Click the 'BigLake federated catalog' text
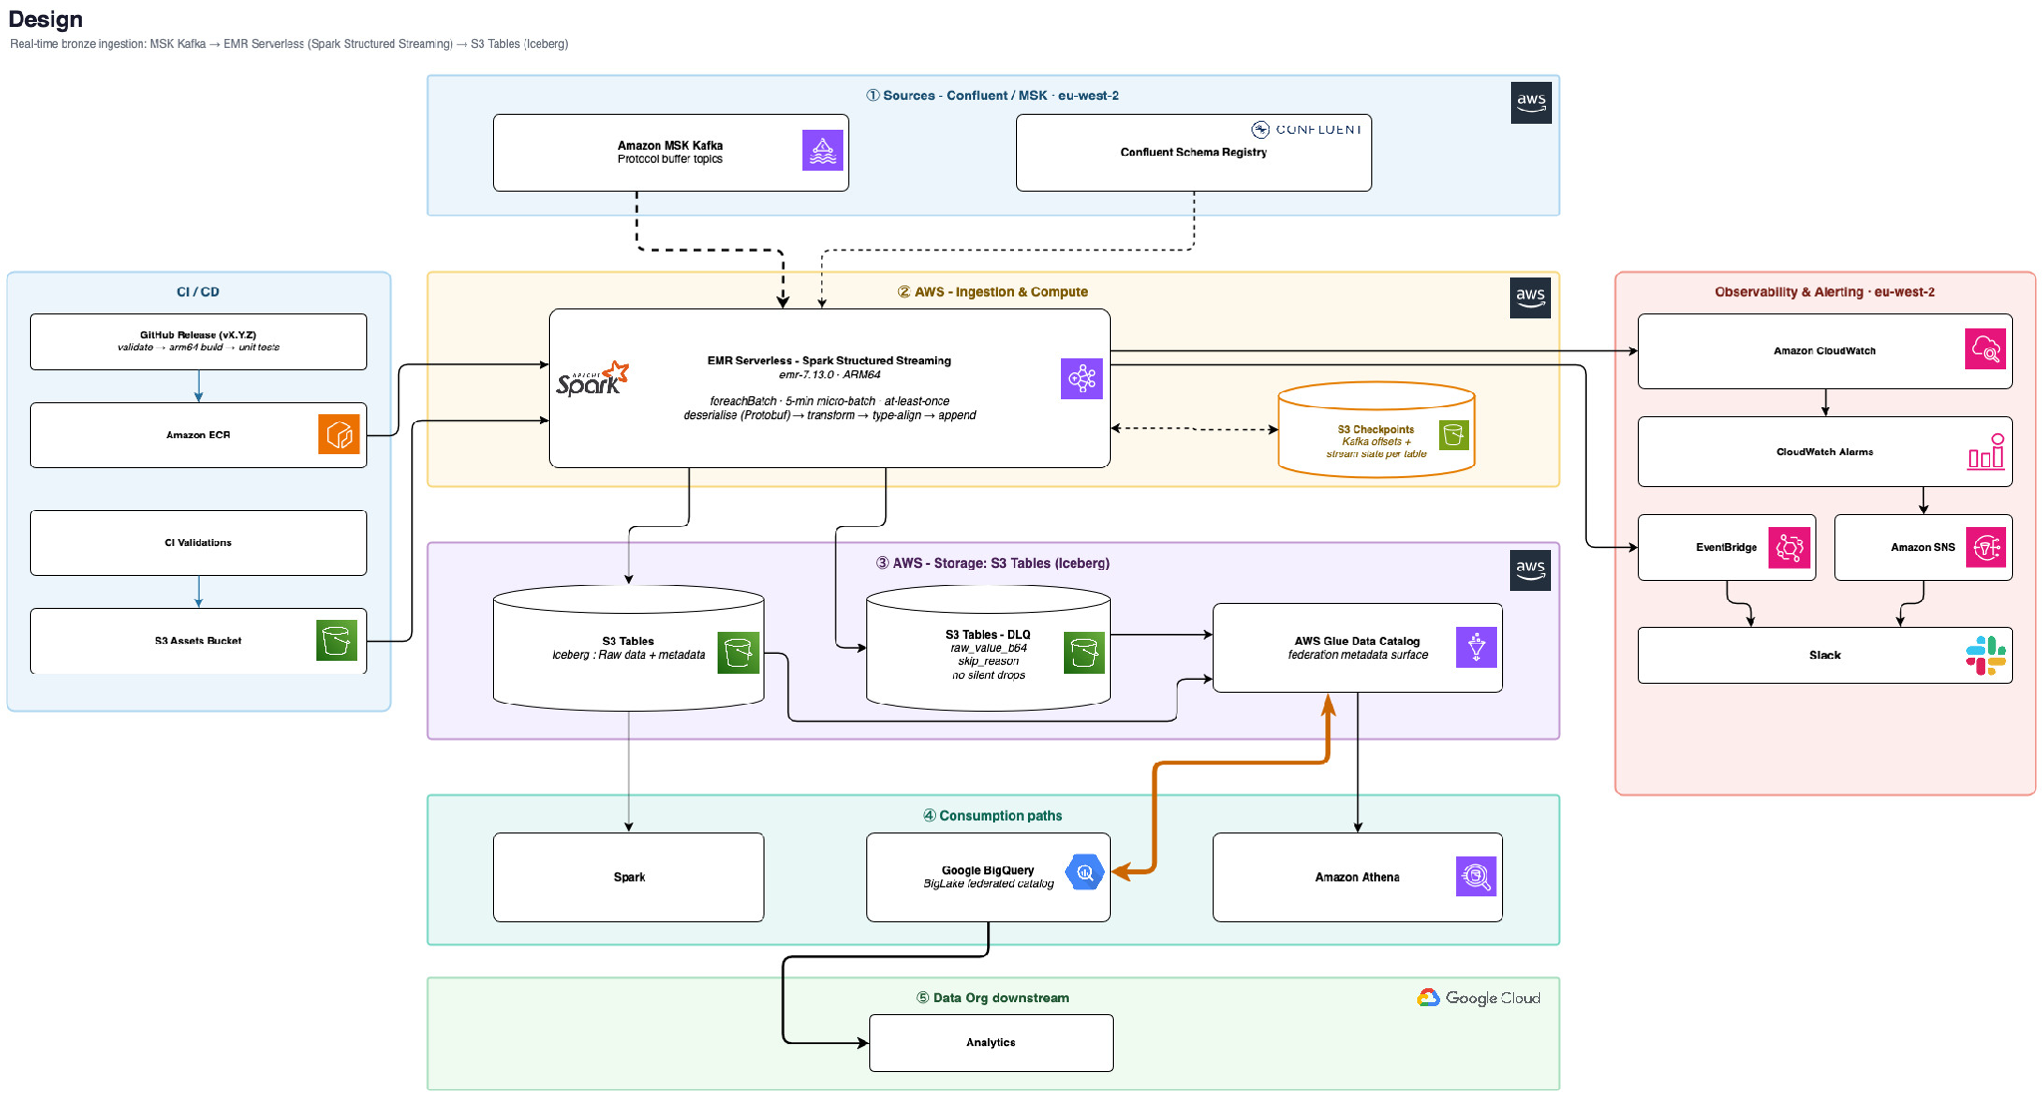 point(989,884)
